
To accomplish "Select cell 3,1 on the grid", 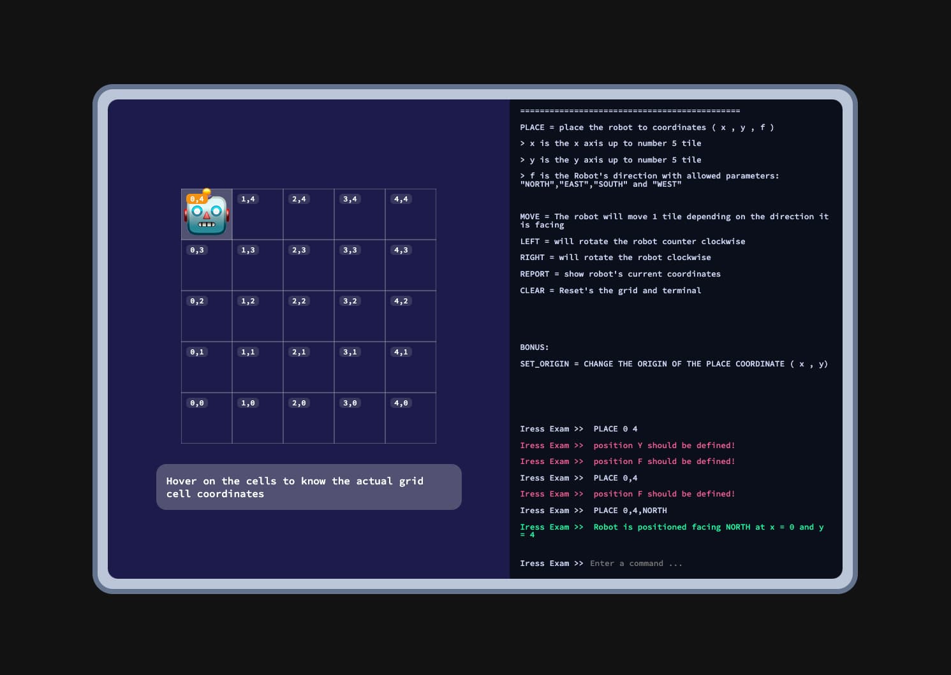I will coord(359,367).
